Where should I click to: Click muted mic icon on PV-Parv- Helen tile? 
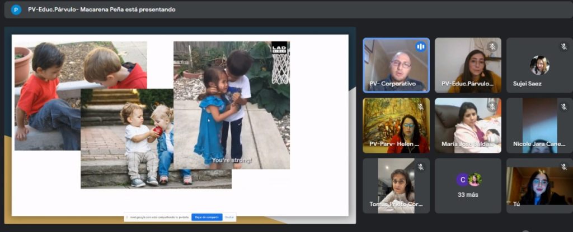(x=420, y=107)
